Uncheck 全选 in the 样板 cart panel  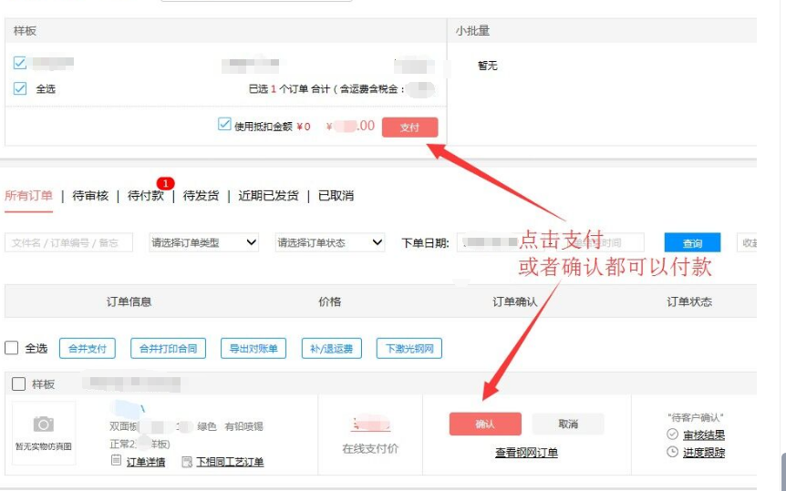[x=20, y=88]
